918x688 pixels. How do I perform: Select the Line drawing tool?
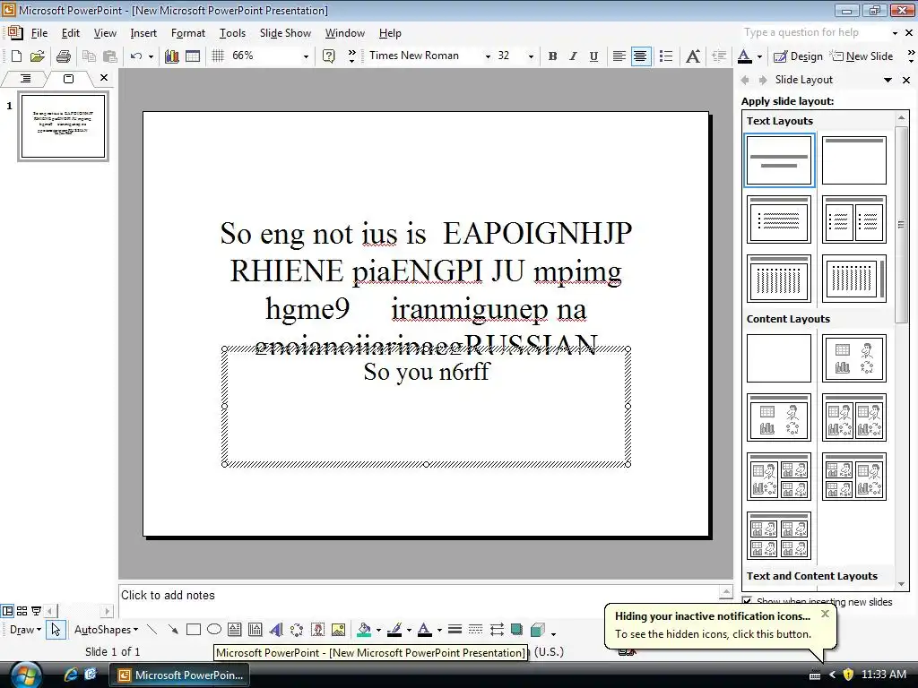[152, 630]
